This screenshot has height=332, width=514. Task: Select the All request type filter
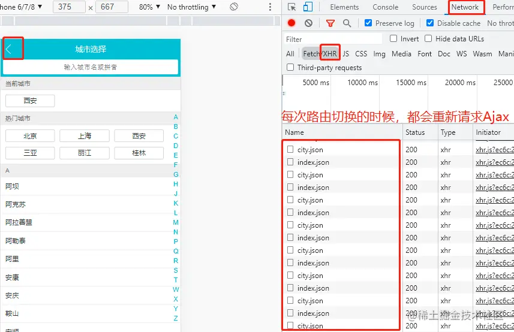[290, 54]
